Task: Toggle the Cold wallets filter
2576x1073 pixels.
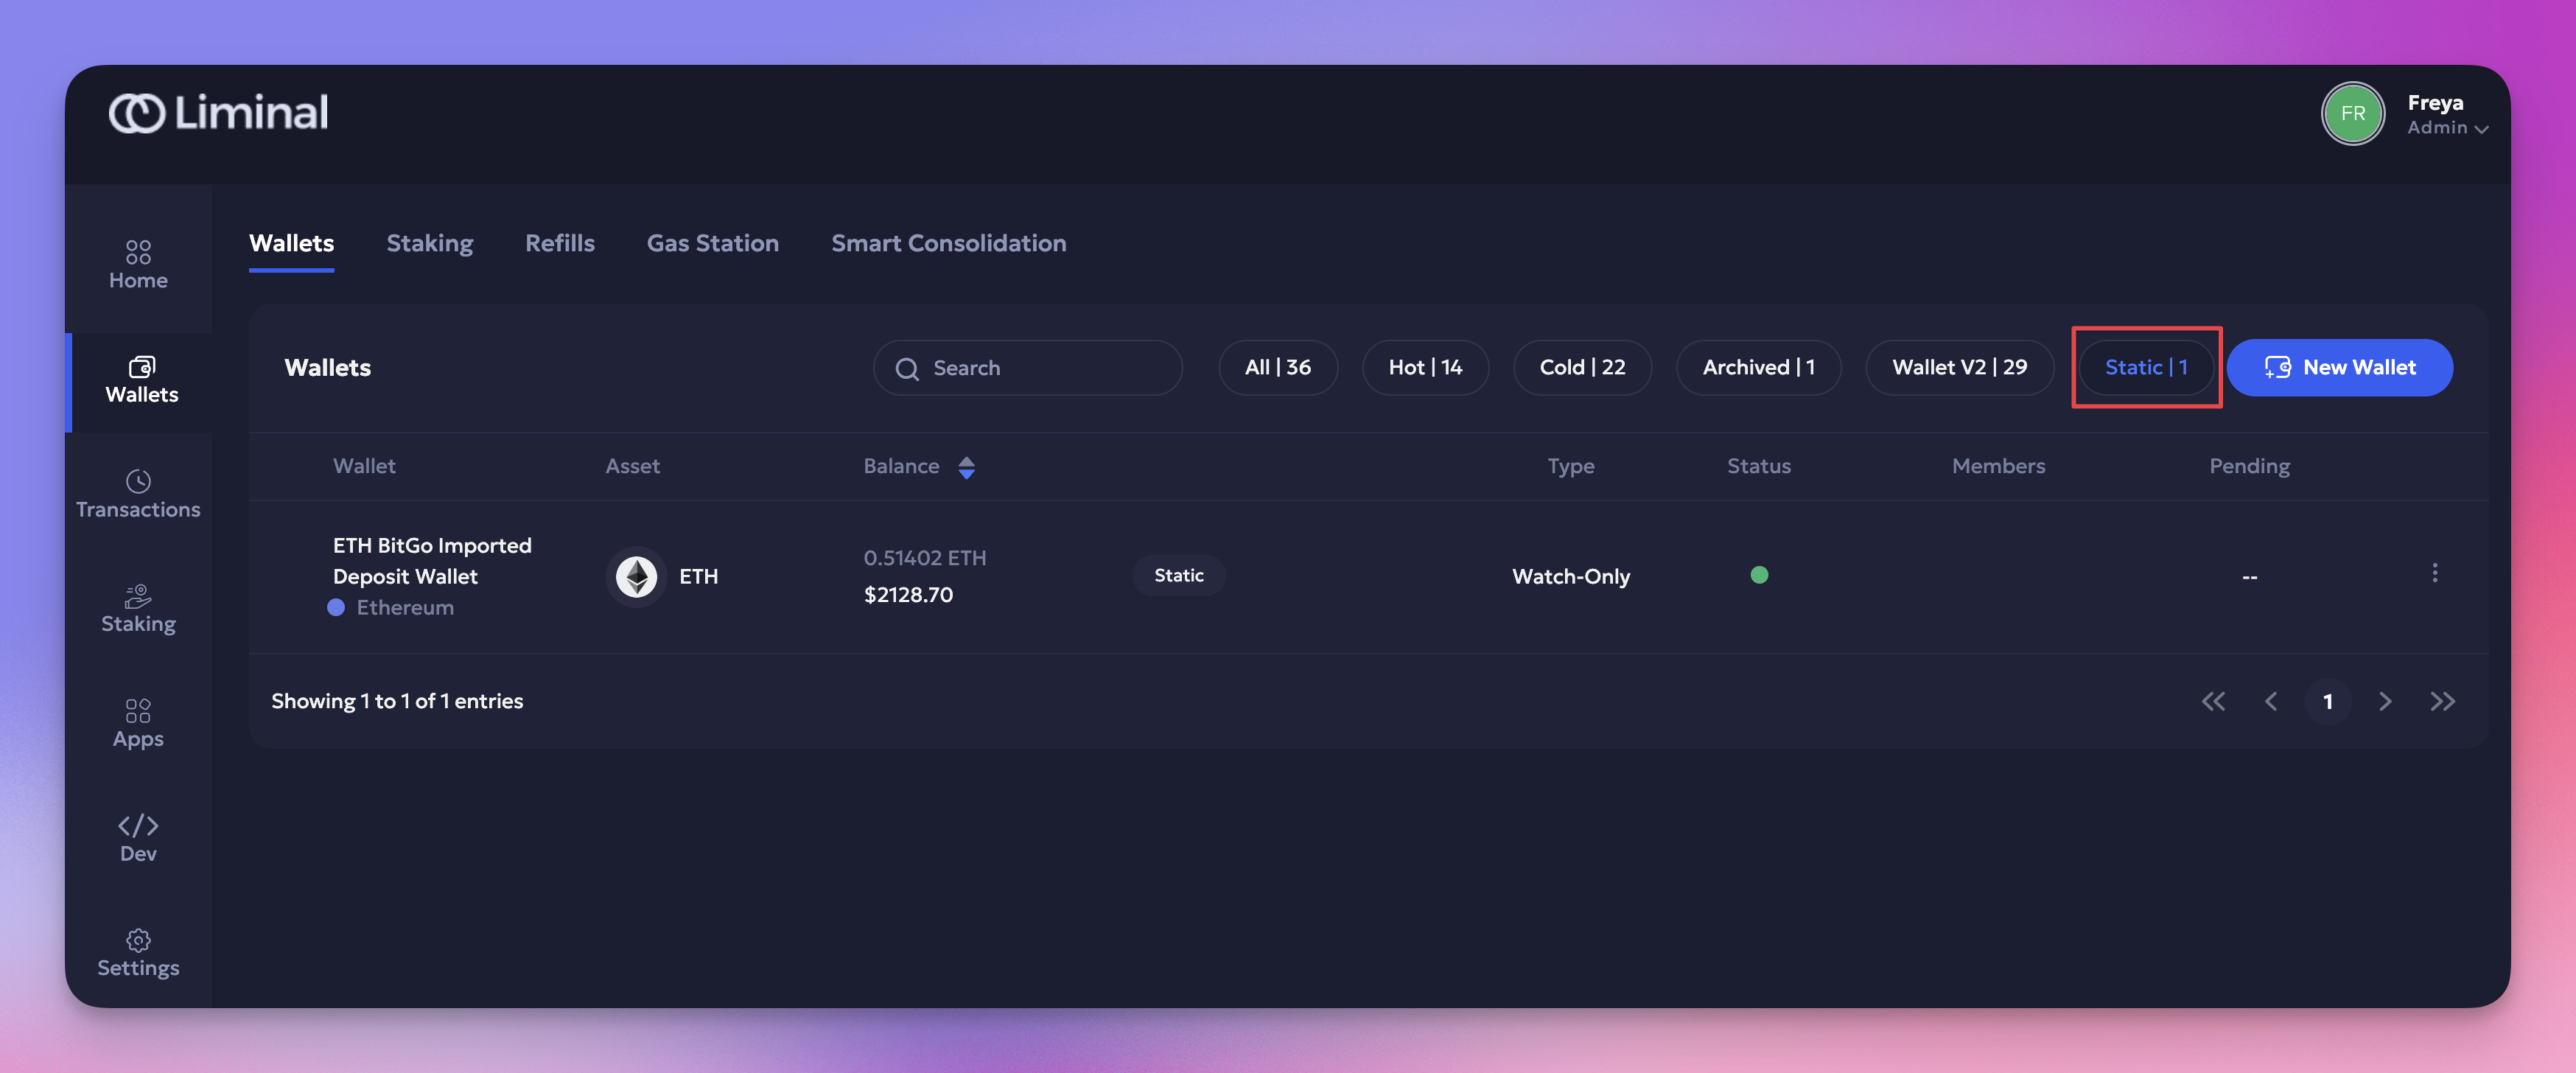Action: click(1581, 367)
